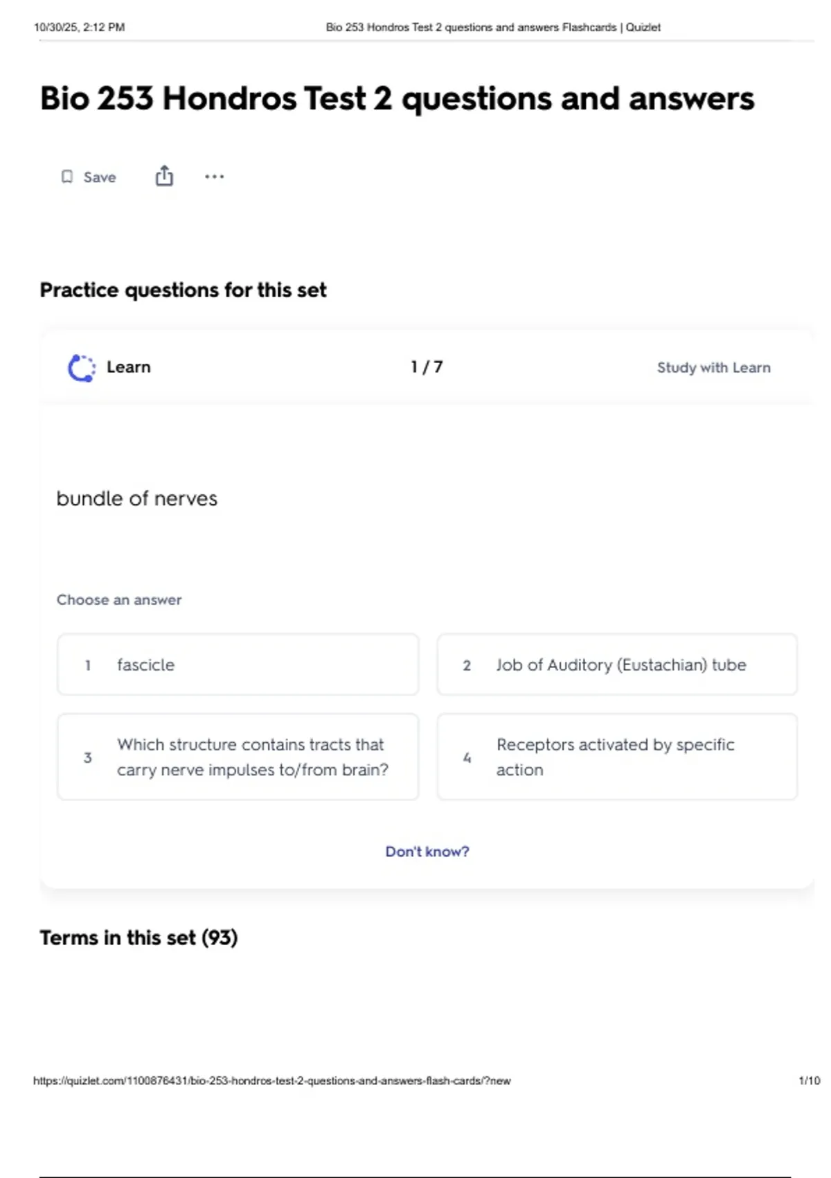This screenshot has width=831, height=1178.
Task: Select answer Job of Auditory (Eustachian) tube
Action: point(617,665)
